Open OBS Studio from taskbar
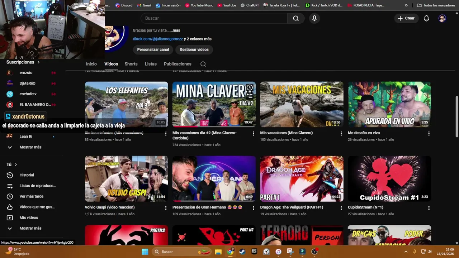The width and height of the screenshot is (459, 258). click(x=314, y=252)
